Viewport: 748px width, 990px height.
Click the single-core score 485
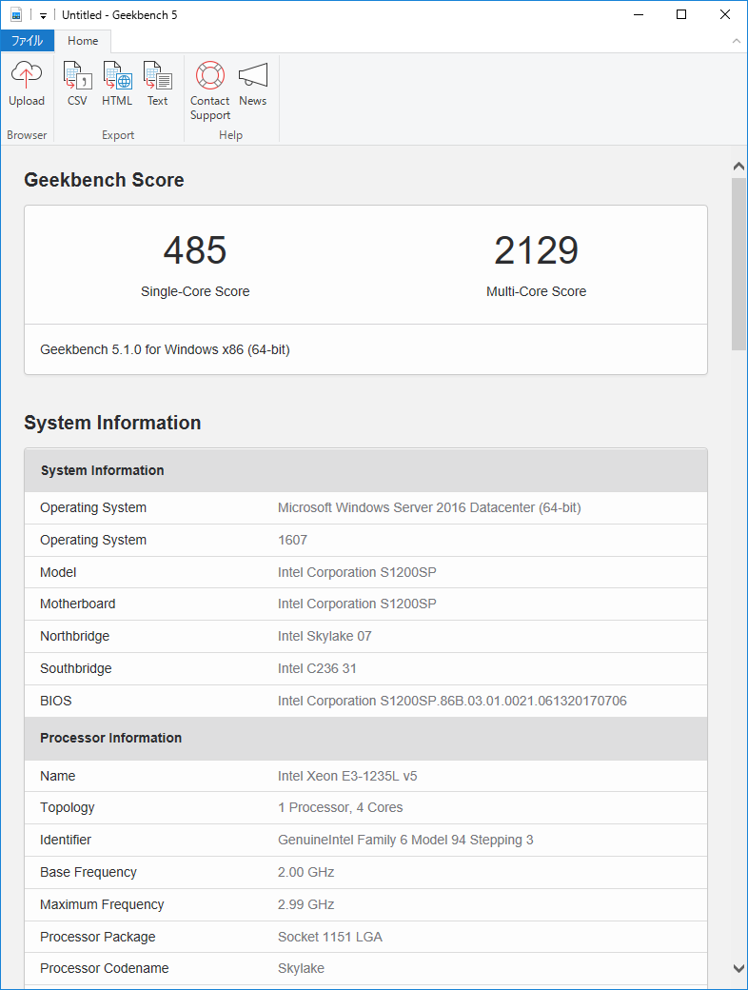195,250
